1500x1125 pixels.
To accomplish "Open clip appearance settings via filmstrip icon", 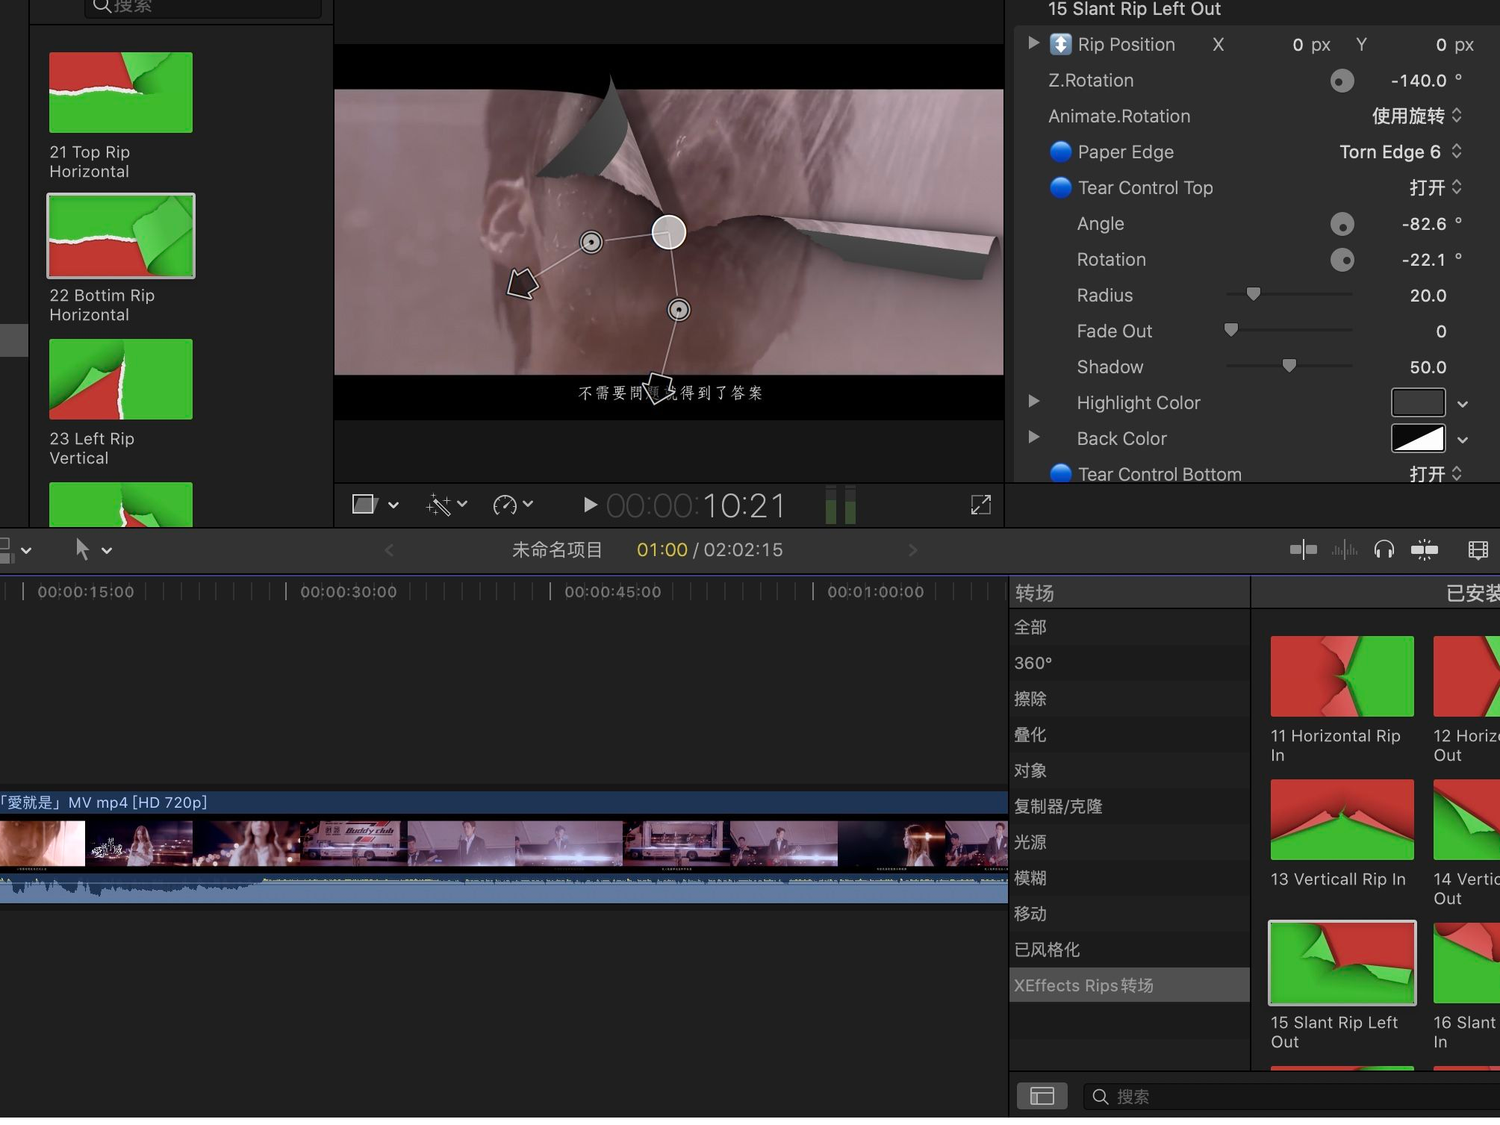I will [1479, 549].
